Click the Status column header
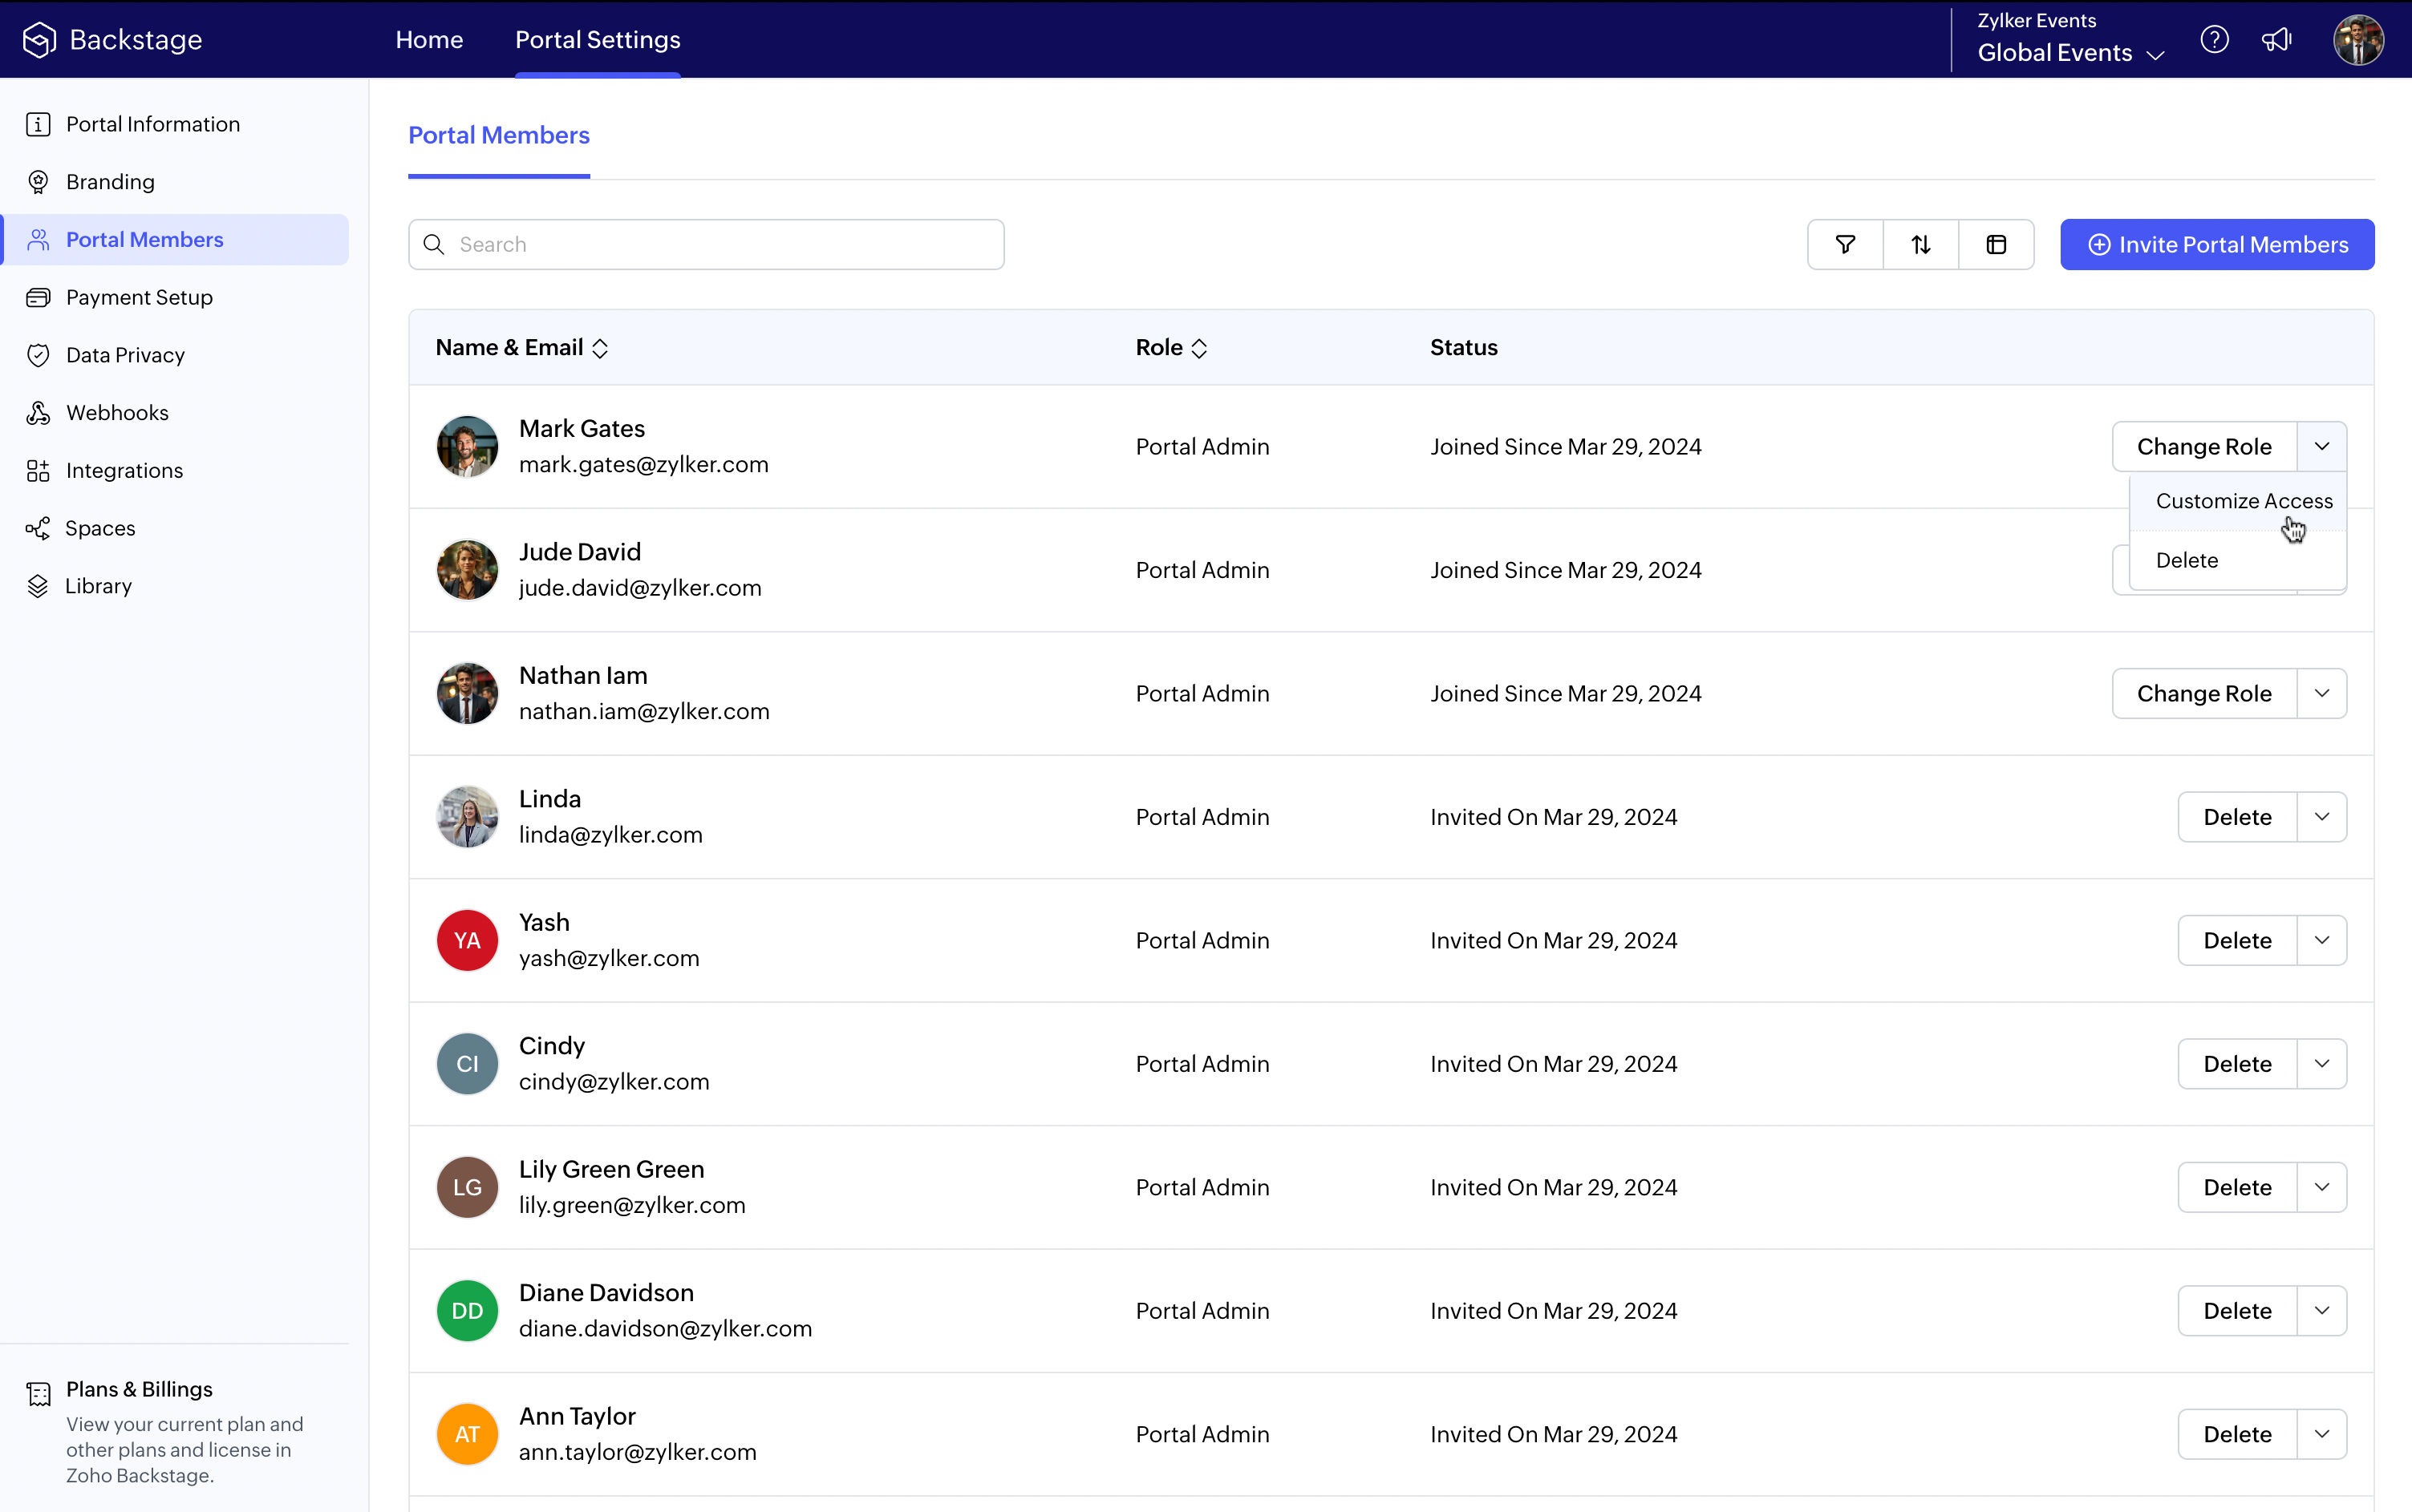Viewport: 2412px width, 1512px height. (1464, 348)
